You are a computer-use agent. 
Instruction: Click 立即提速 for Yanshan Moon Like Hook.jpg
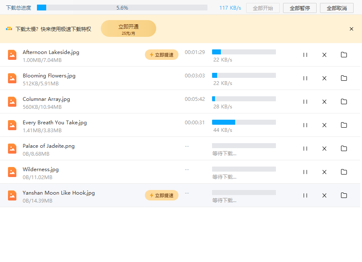click(162, 195)
